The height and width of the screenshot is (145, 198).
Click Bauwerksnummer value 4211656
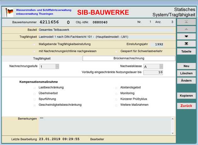49,22
